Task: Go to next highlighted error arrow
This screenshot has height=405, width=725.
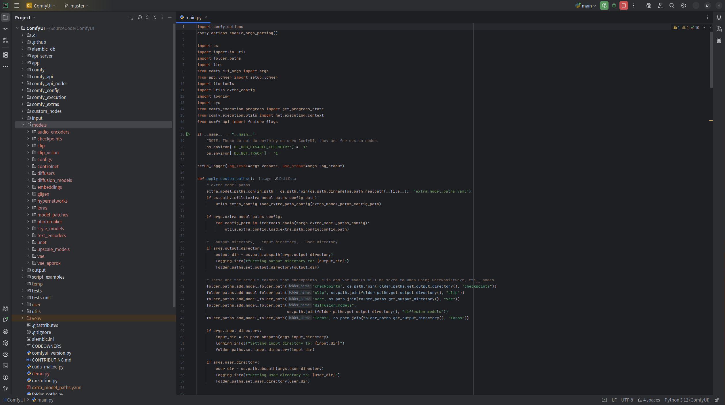Action: (710, 28)
